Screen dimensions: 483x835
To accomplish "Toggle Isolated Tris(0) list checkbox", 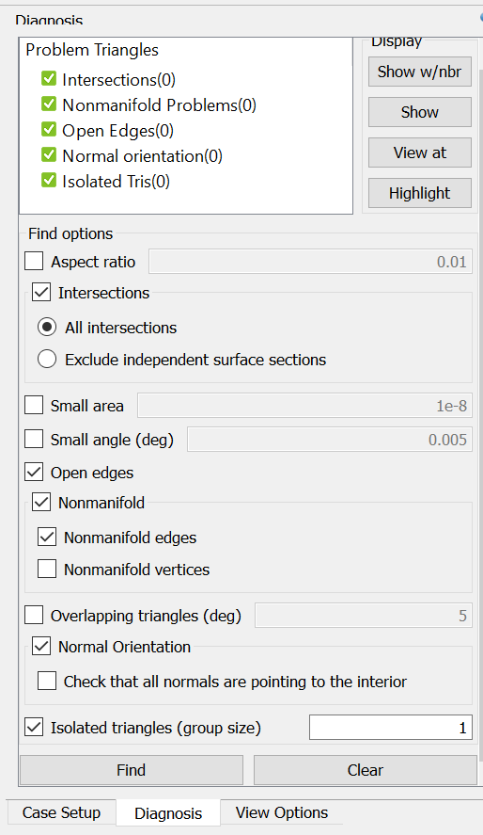I will [49, 181].
